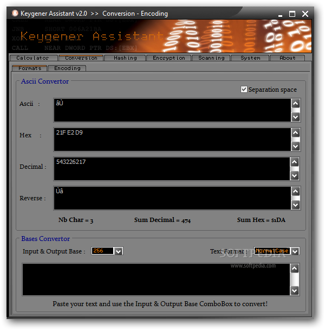
Task: Click the NormalCase text format value
Action: pos(272,251)
